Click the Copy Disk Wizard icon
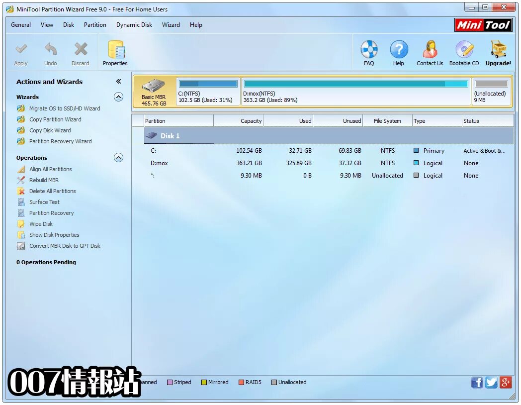This screenshot has width=521, height=405. coord(21,130)
